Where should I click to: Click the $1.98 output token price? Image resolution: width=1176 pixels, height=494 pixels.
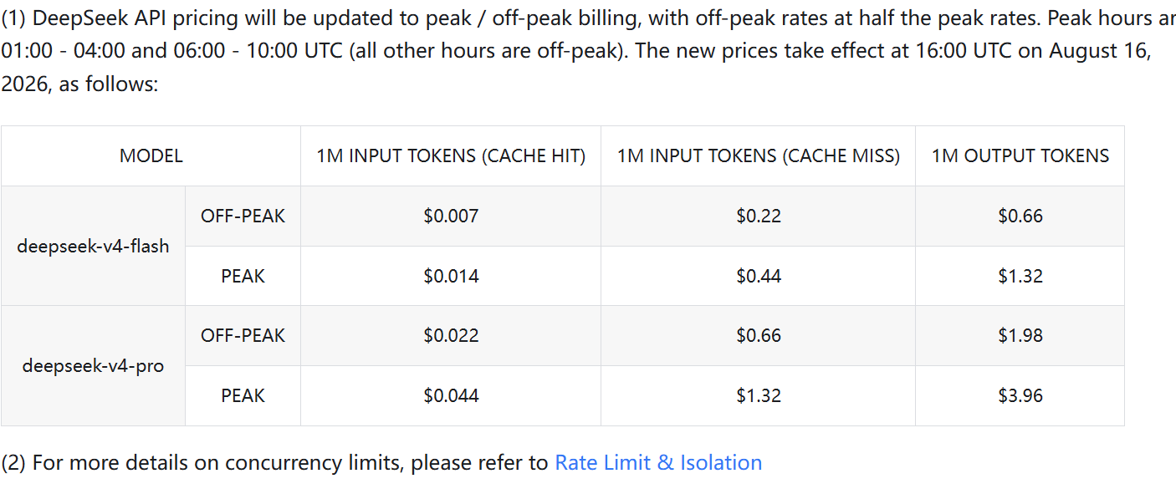[1020, 336]
